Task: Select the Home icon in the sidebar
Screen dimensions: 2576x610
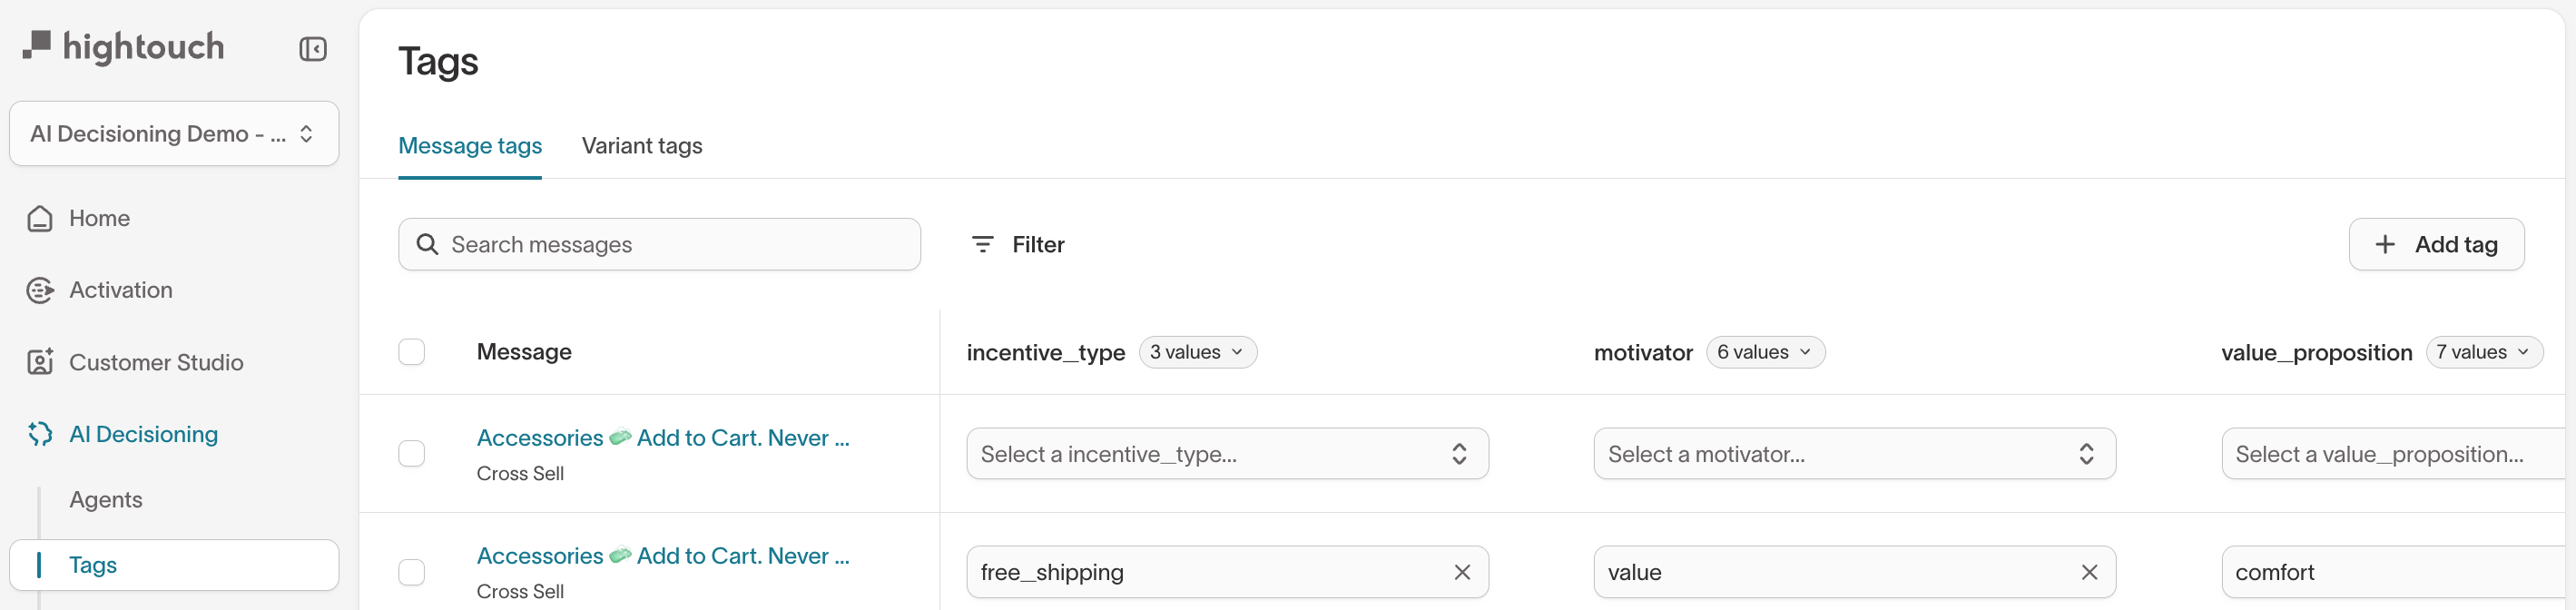Action: tap(39, 218)
